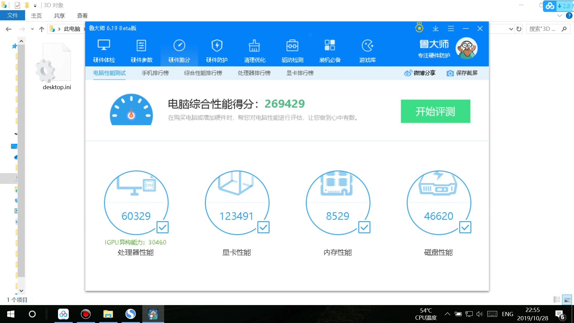Show hidden tray icons chevron
This screenshot has height=323, width=574.
(447, 314)
